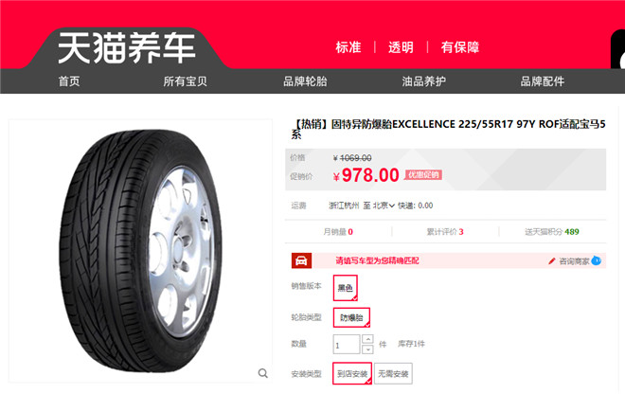Choose 到店安装 installation type

point(352,374)
